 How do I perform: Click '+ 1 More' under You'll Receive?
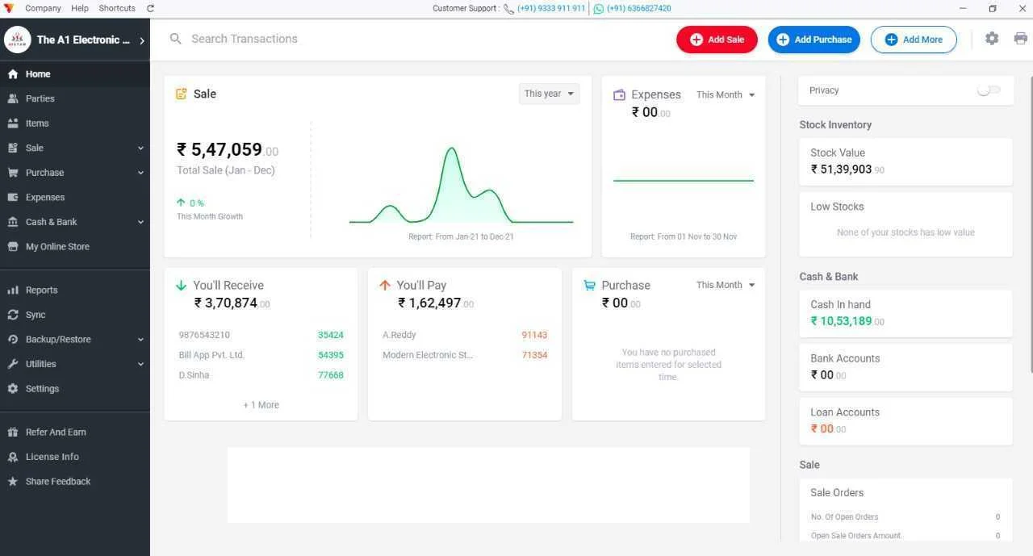pos(261,405)
